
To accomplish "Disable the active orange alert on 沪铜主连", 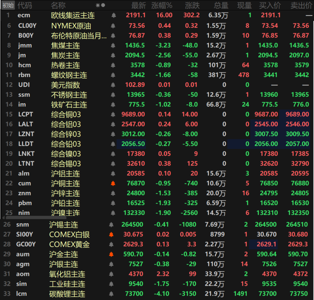I will 114,183.
